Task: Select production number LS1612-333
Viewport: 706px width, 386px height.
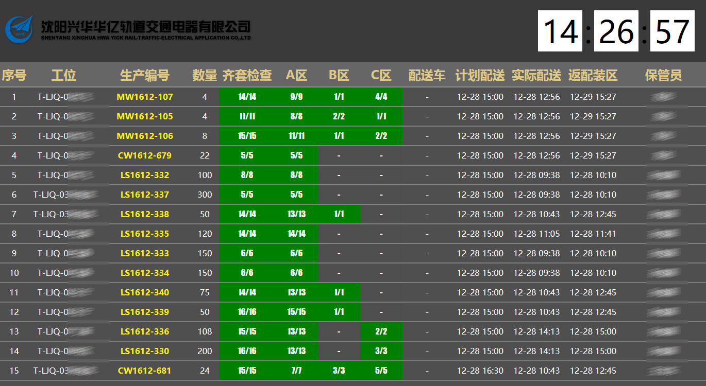Action: [145, 253]
